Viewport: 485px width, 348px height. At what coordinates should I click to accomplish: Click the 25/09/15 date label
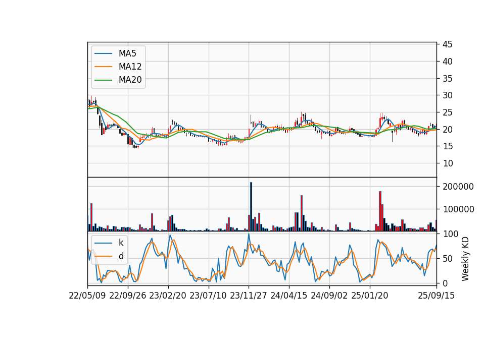(x=437, y=296)
